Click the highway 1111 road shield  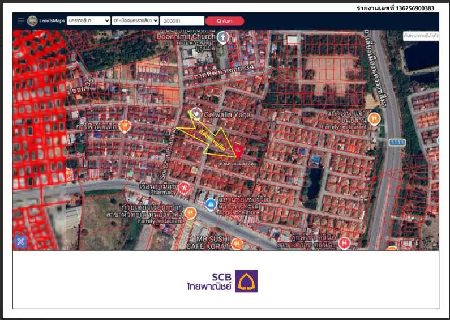pyautogui.click(x=397, y=142)
